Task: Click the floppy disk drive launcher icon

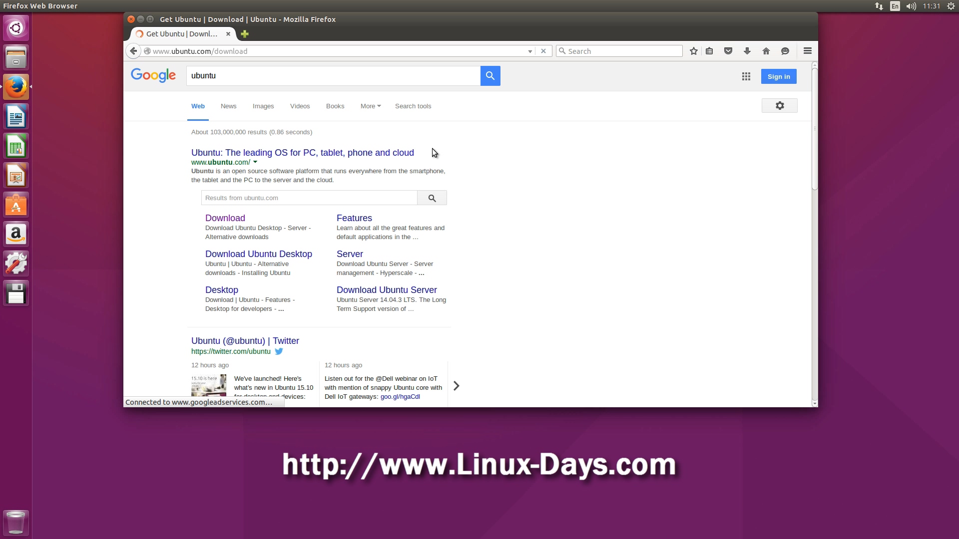Action: 16,293
